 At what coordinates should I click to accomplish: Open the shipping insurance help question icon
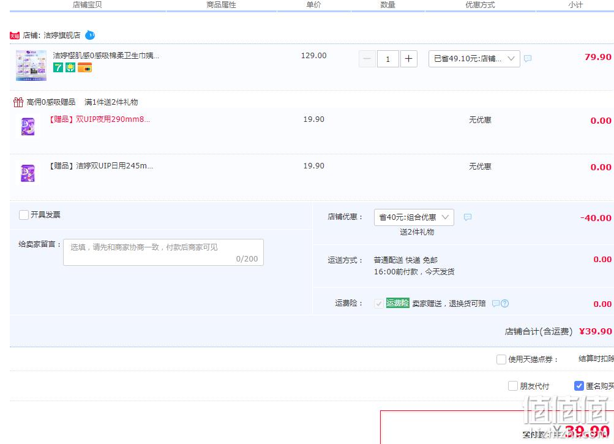click(505, 303)
